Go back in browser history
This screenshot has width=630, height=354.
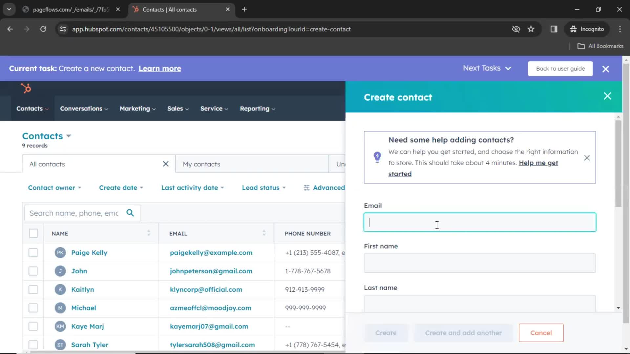click(10, 29)
